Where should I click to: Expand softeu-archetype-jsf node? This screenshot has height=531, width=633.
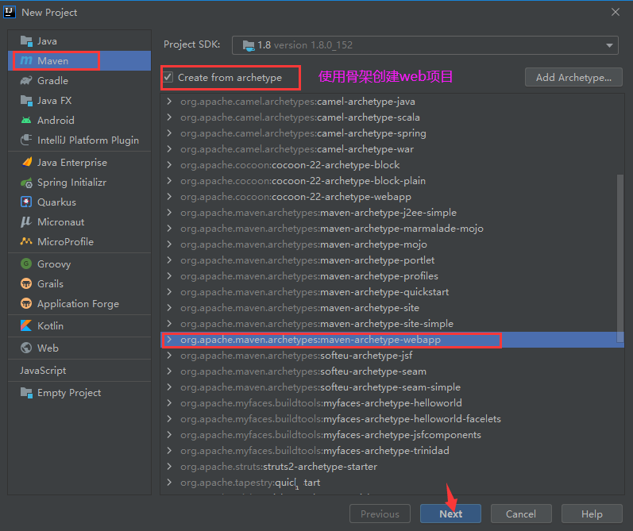[x=169, y=356]
